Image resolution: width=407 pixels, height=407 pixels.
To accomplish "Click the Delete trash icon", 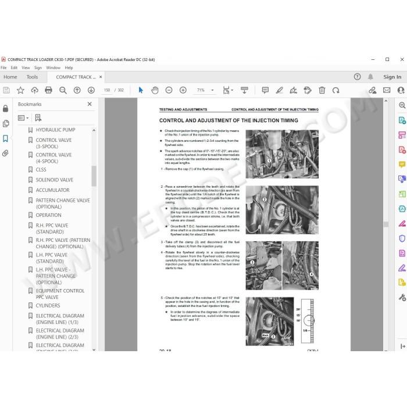I will (322, 90).
